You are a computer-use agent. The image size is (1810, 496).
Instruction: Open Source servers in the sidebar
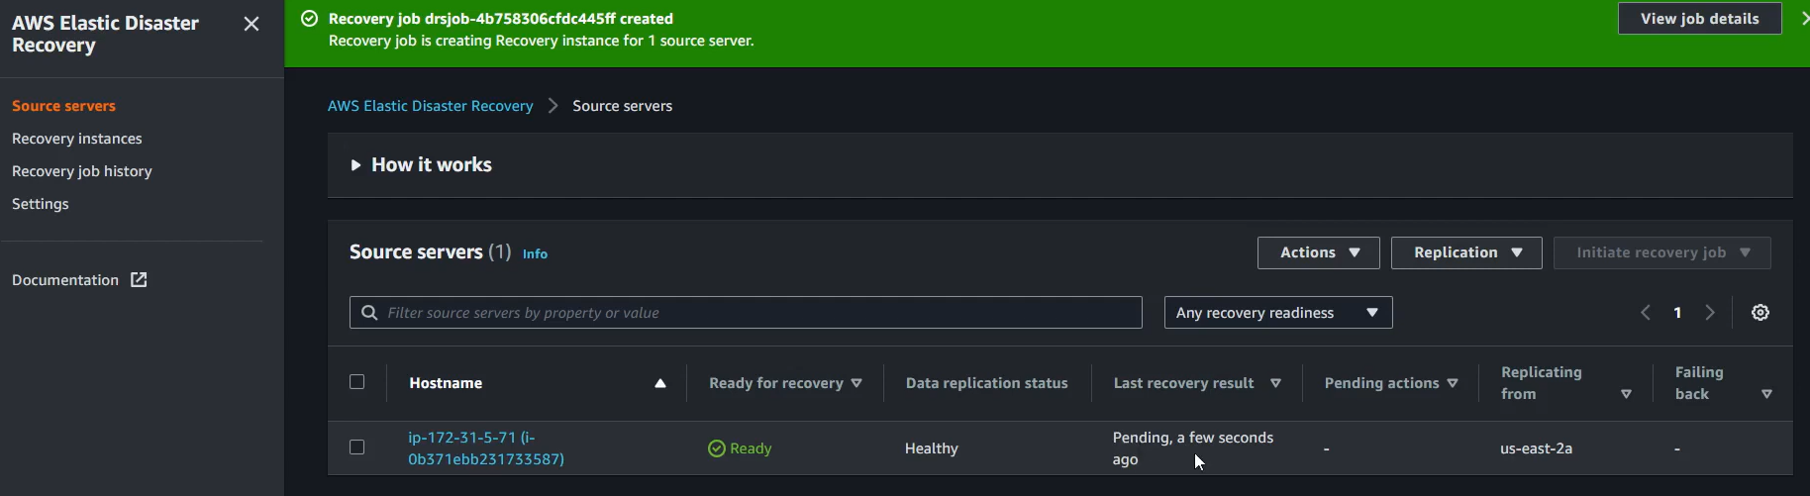pos(63,106)
